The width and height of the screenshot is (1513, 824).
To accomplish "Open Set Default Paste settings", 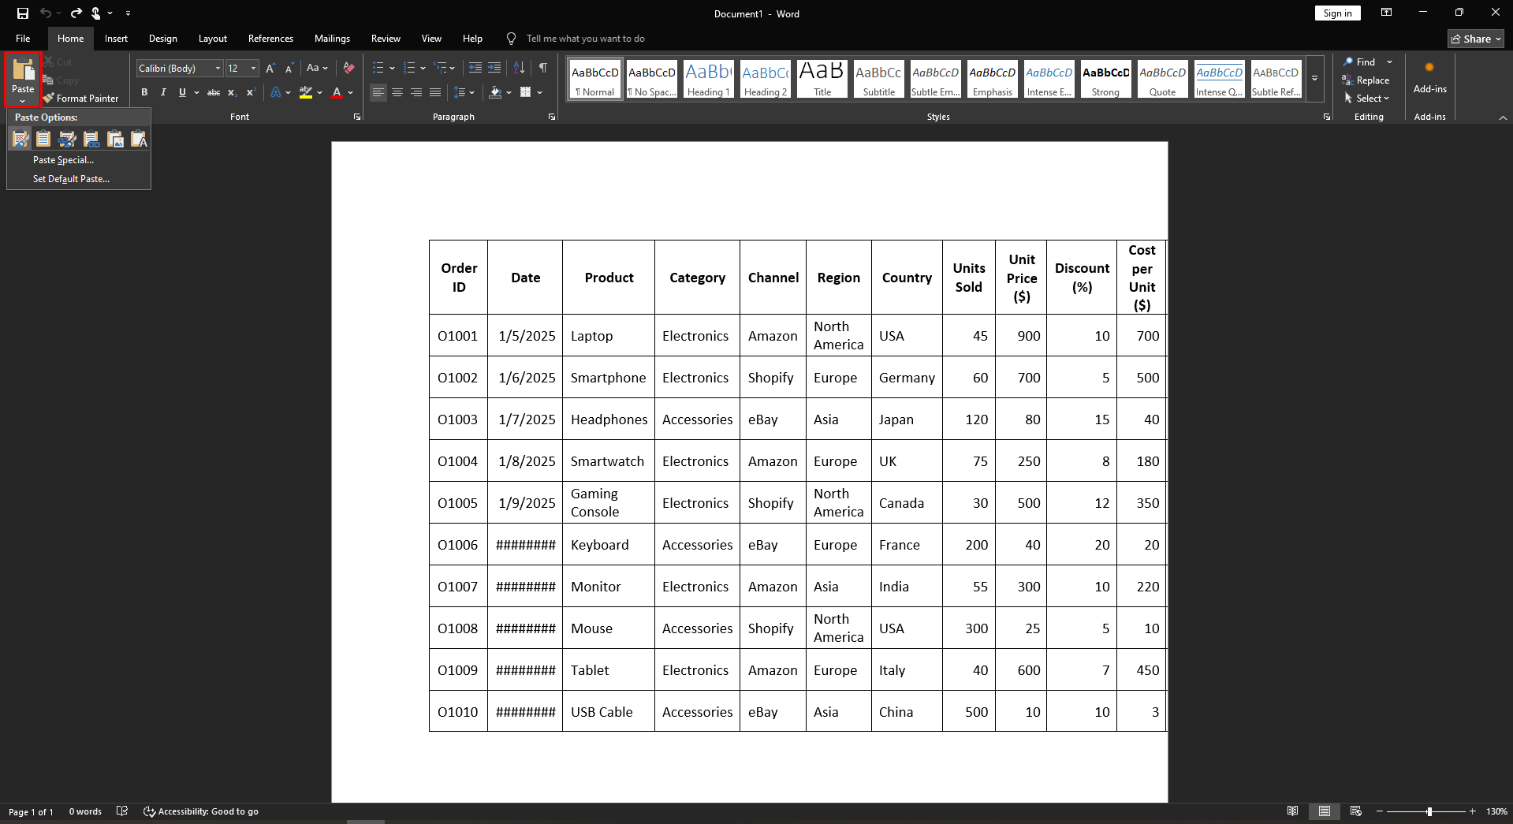I will [71, 179].
